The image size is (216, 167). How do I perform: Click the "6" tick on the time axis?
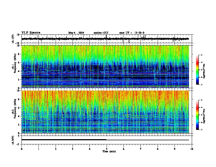click(124, 149)
